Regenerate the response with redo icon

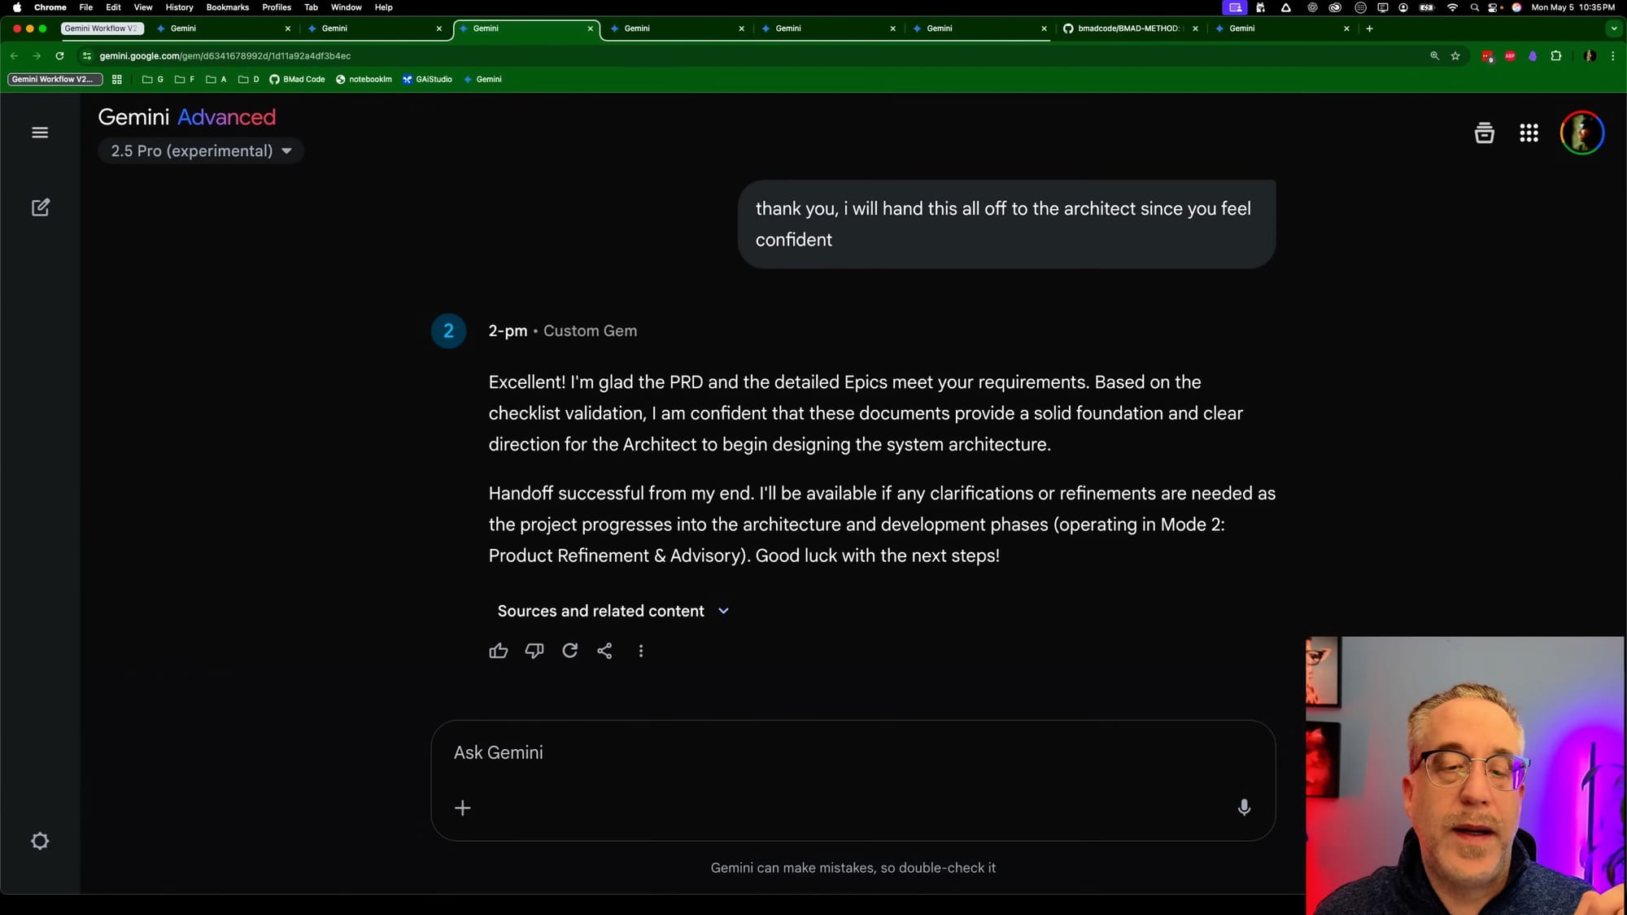click(x=569, y=651)
